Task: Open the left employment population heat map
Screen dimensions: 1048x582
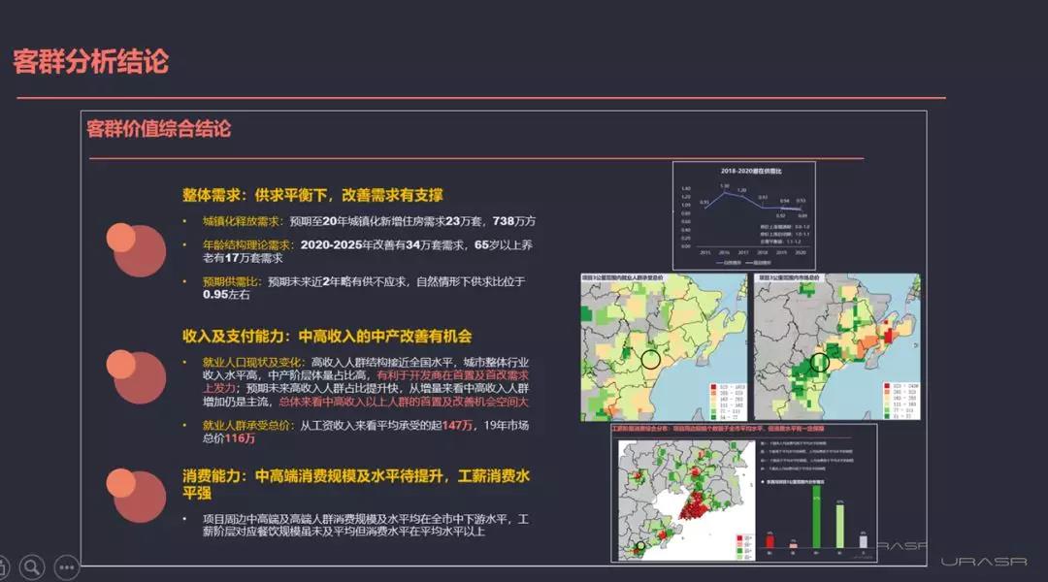Action: tap(664, 347)
